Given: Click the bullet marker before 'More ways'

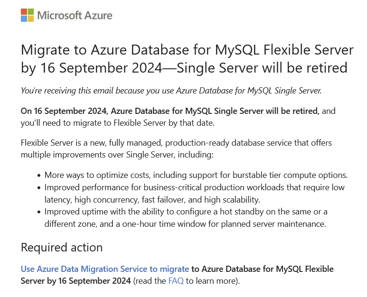Looking at the screenshot, I should (x=39, y=176).
